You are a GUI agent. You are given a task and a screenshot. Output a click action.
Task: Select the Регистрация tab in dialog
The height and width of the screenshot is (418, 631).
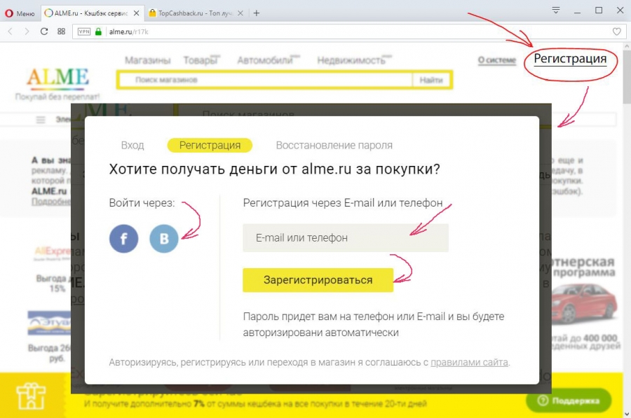tap(210, 146)
